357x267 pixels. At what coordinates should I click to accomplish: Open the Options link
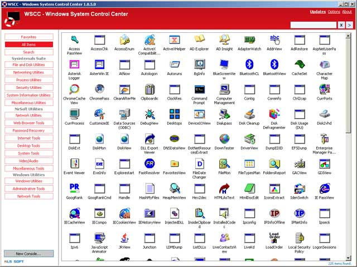point(334,12)
